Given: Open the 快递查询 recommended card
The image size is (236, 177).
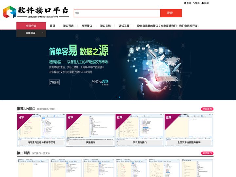Looking at the screenshot, I should tap(90, 130).
